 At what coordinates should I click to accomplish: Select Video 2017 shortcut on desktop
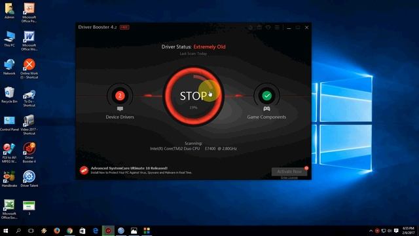click(29, 125)
